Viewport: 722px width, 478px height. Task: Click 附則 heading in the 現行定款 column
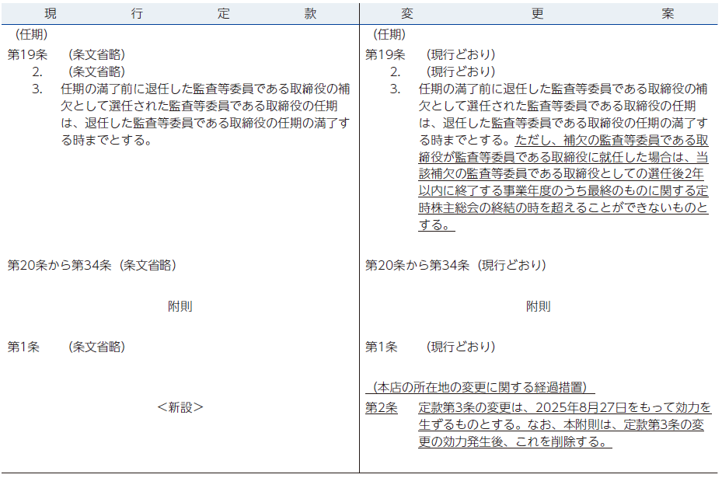[x=180, y=306]
